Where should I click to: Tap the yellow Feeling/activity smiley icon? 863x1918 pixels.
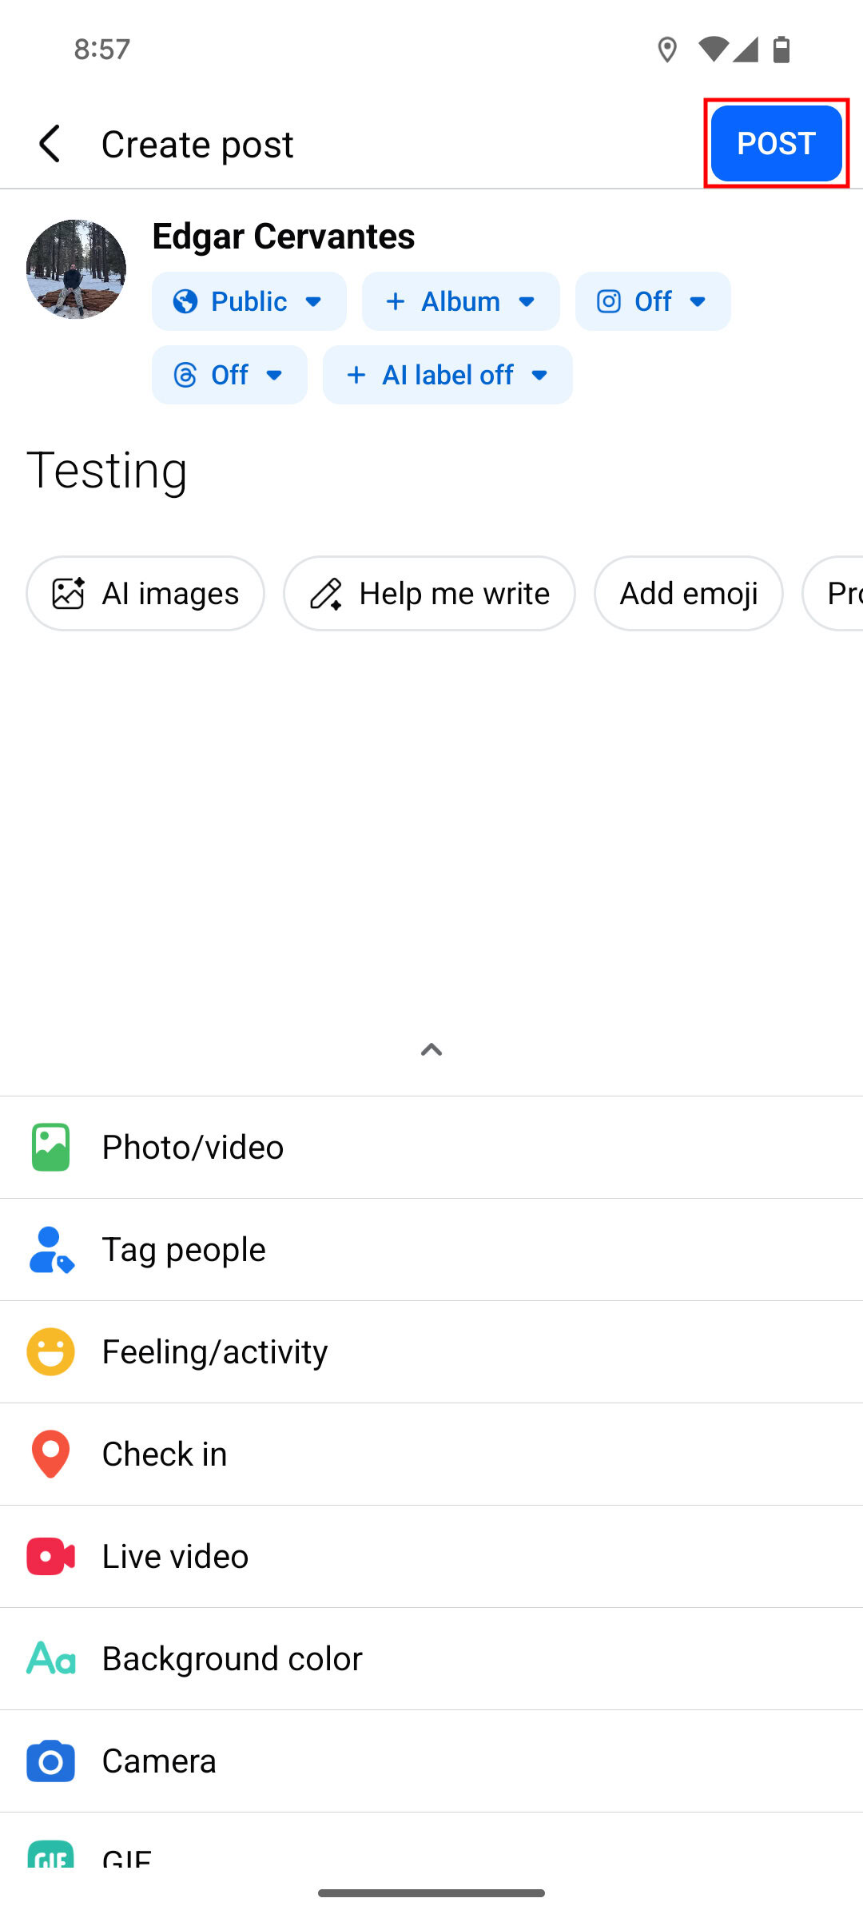(x=50, y=1351)
